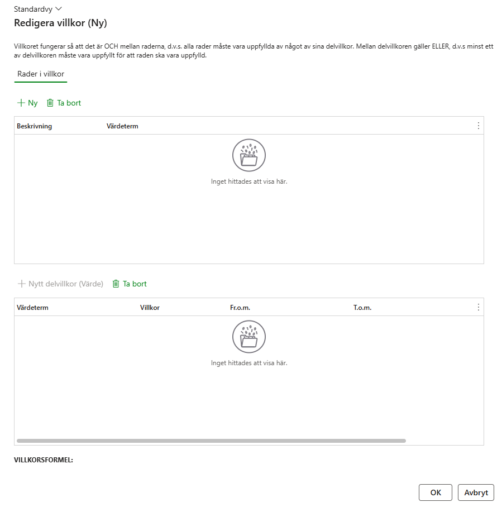
Task: Click trash icon in upper Ta bort
Action: coord(50,103)
